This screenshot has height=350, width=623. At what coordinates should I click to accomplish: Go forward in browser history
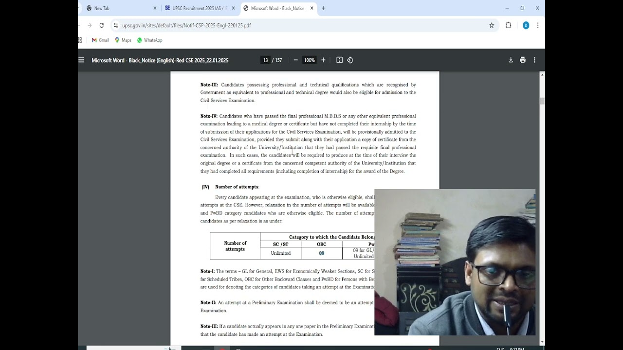click(90, 25)
